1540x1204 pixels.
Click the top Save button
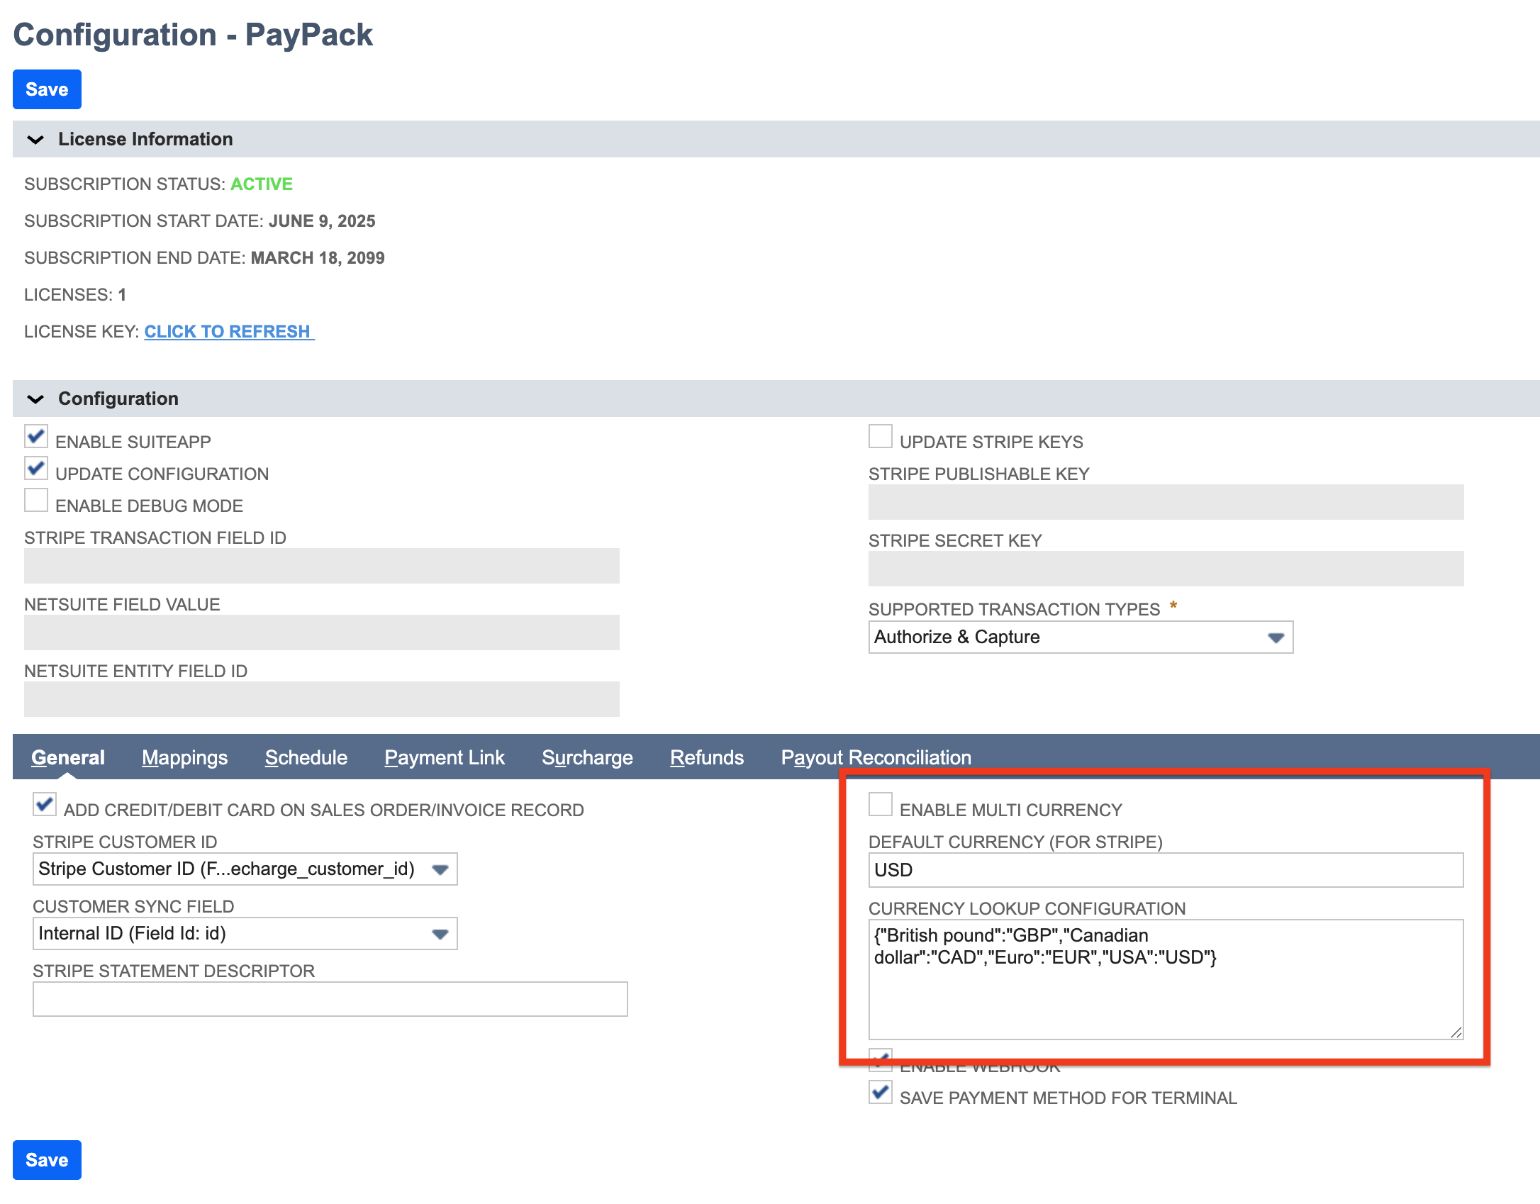(47, 89)
